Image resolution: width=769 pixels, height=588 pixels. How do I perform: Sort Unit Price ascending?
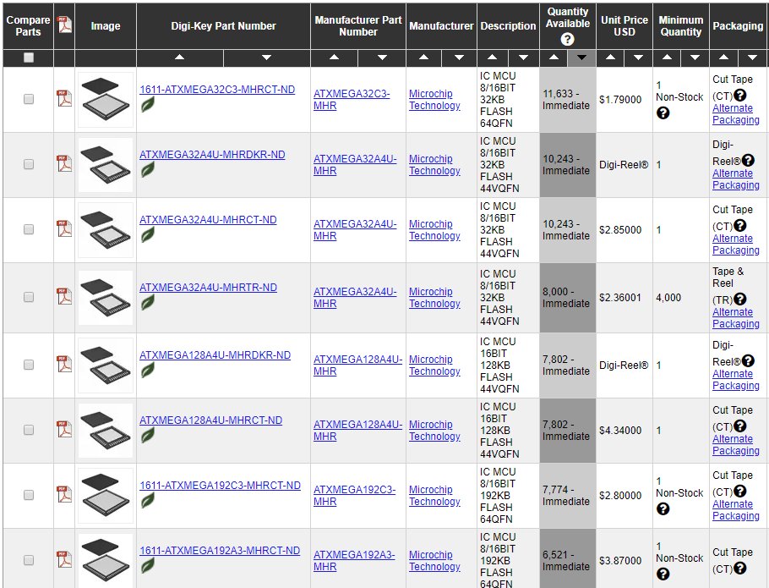[x=610, y=58]
